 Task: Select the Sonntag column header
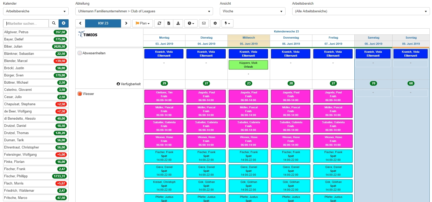point(411,38)
